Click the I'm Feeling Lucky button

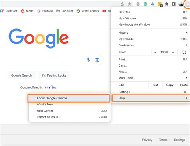pyautogui.click(x=54, y=75)
